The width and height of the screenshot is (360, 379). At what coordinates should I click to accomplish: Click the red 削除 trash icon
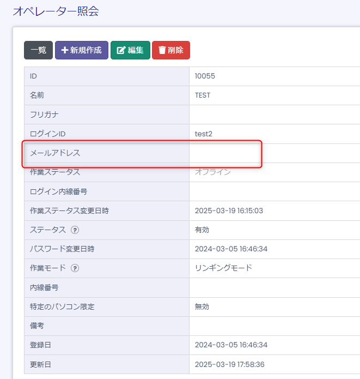[x=162, y=50]
